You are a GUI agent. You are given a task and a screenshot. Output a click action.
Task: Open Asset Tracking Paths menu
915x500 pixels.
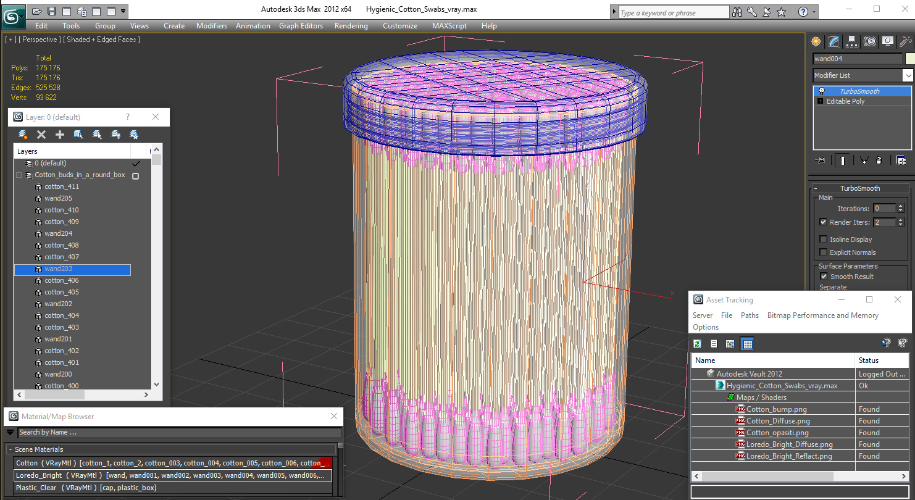point(750,315)
